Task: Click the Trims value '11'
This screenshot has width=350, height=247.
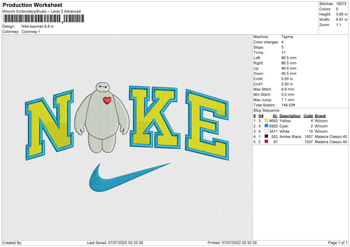Action: [283, 52]
